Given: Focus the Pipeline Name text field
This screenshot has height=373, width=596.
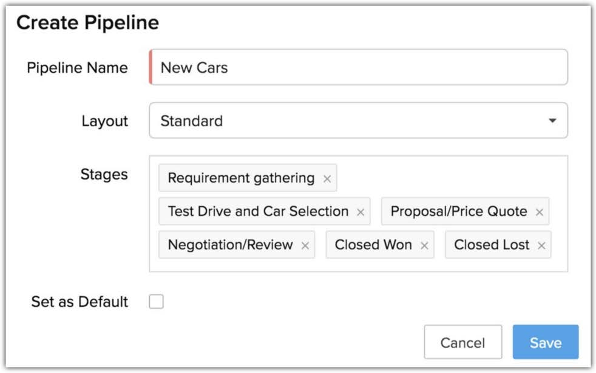Looking at the screenshot, I should point(358,67).
